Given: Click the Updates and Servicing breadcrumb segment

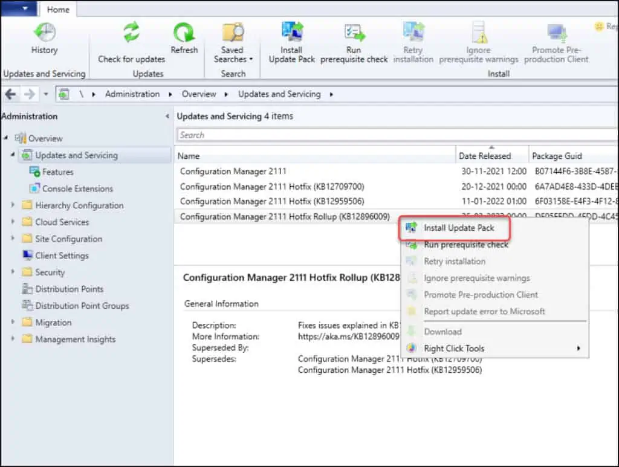Looking at the screenshot, I should coord(279,94).
